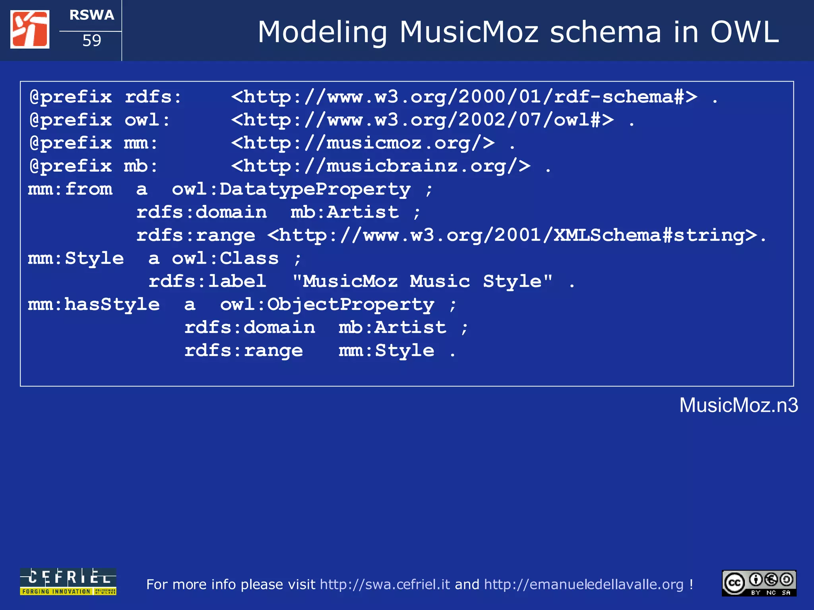
Task: Click the owl:Class text
Action: 225,258
